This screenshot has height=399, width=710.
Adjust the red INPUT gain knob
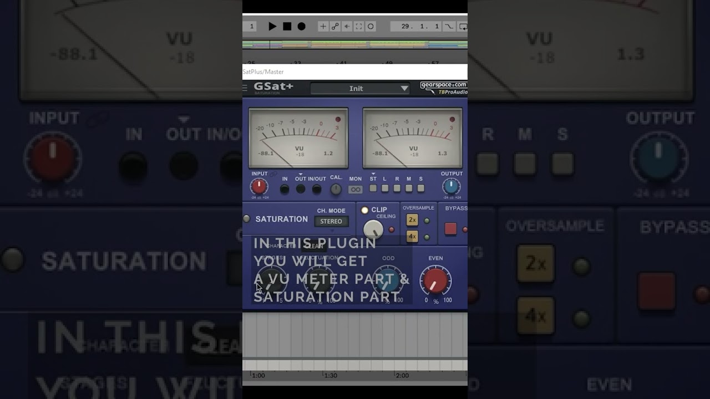coord(259,187)
